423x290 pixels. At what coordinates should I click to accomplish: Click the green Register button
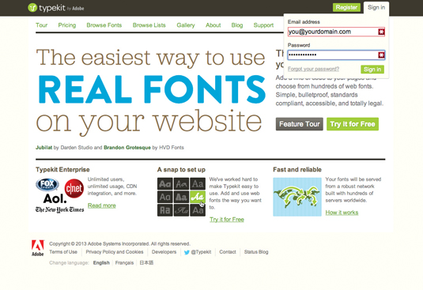(x=346, y=7)
